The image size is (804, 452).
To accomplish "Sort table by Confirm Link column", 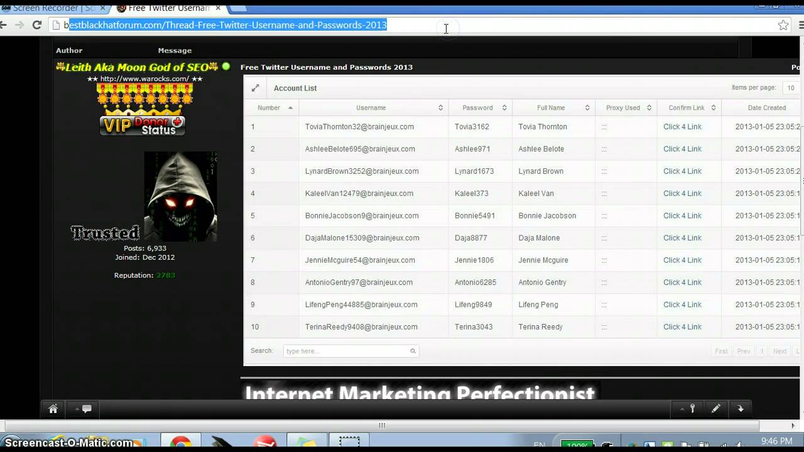I will (x=689, y=108).
